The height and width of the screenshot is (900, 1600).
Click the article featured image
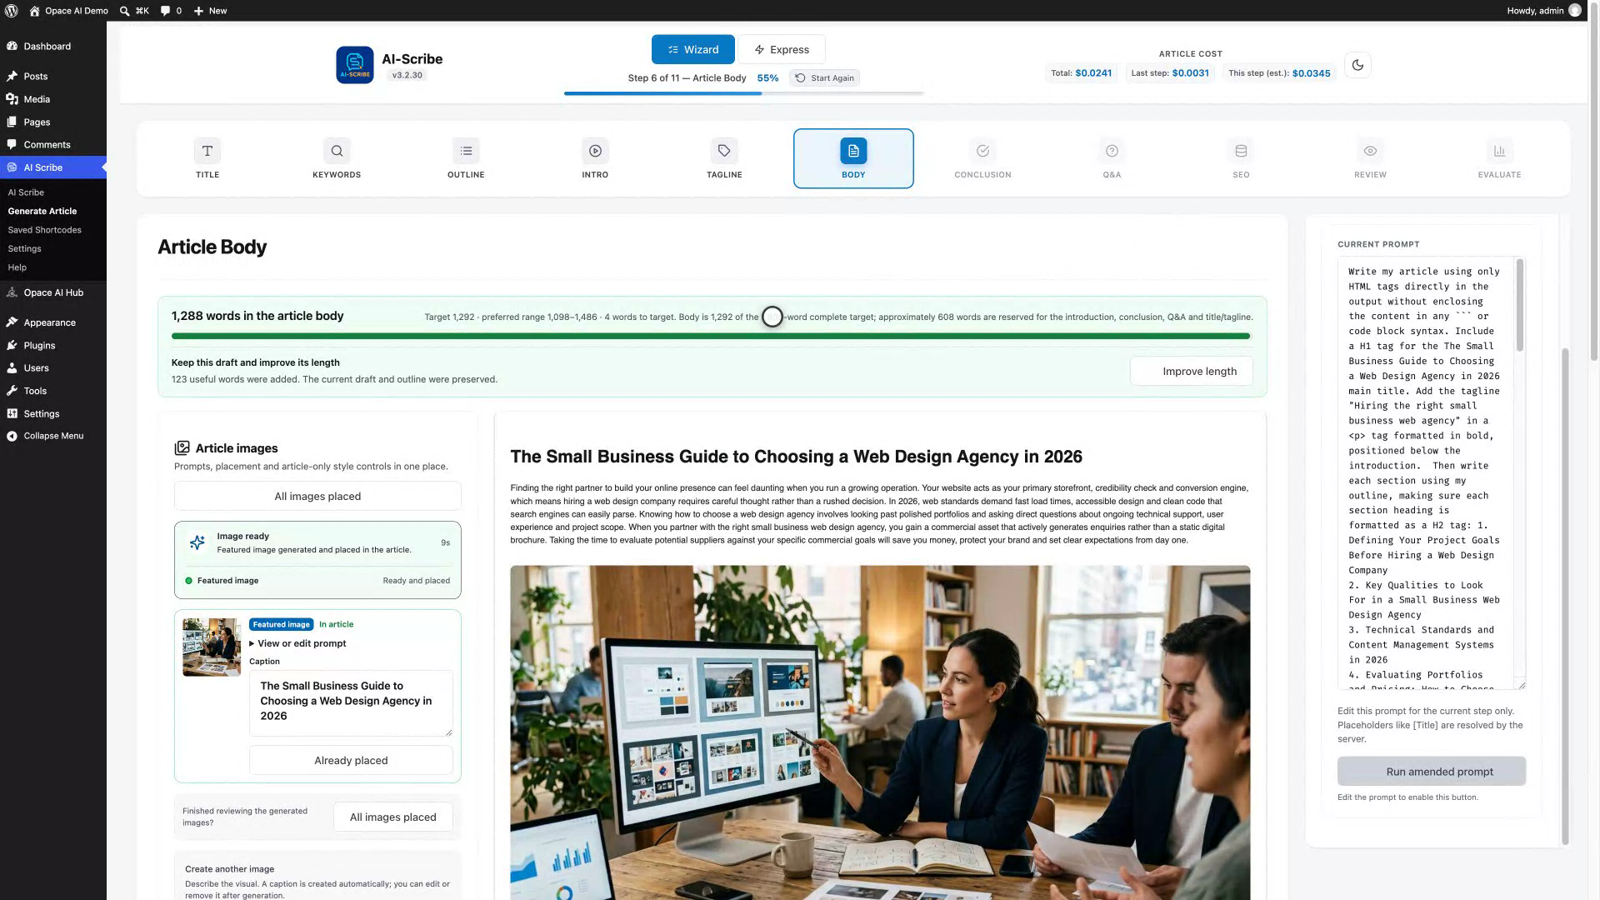[x=880, y=732]
